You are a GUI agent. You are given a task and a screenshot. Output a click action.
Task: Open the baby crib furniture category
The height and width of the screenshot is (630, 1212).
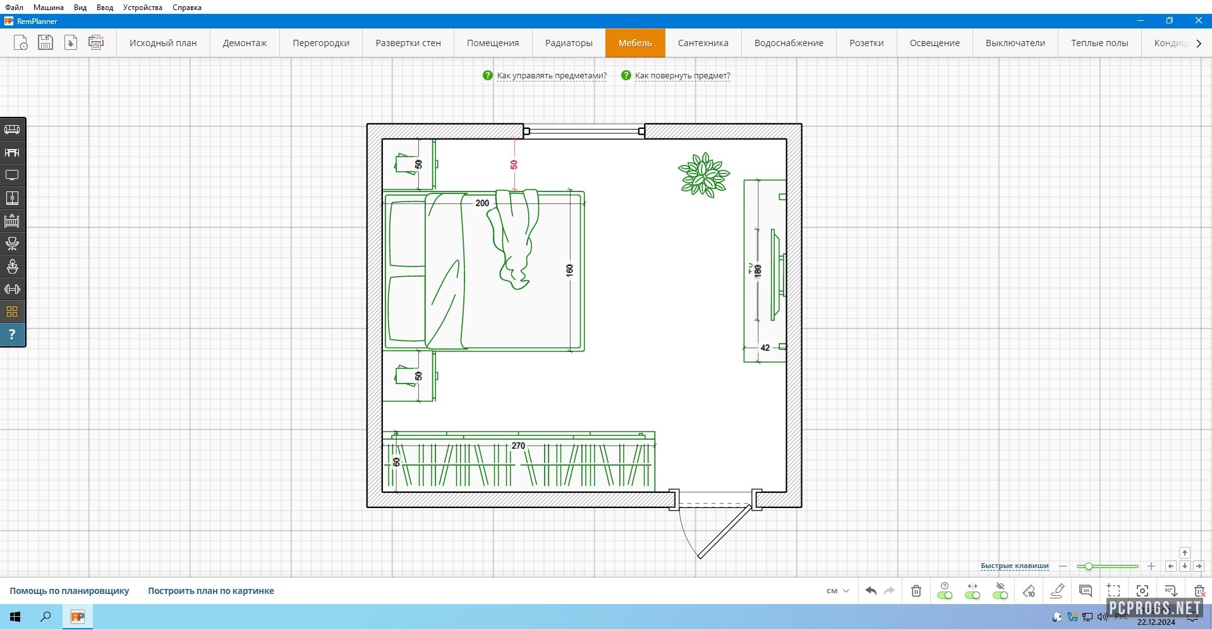pyautogui.click(x=12, y=221)
